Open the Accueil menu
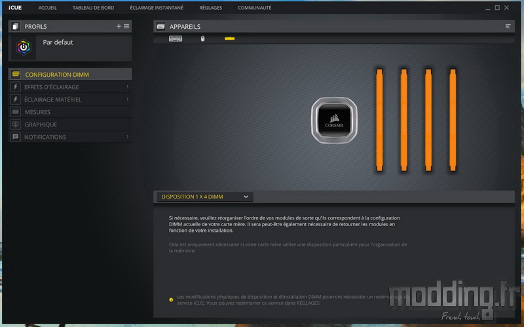 47,8
